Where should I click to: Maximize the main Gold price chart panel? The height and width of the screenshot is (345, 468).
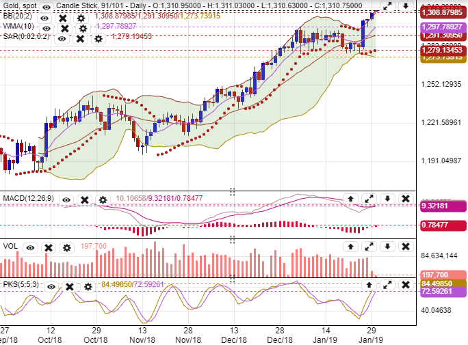pos(387,6)
